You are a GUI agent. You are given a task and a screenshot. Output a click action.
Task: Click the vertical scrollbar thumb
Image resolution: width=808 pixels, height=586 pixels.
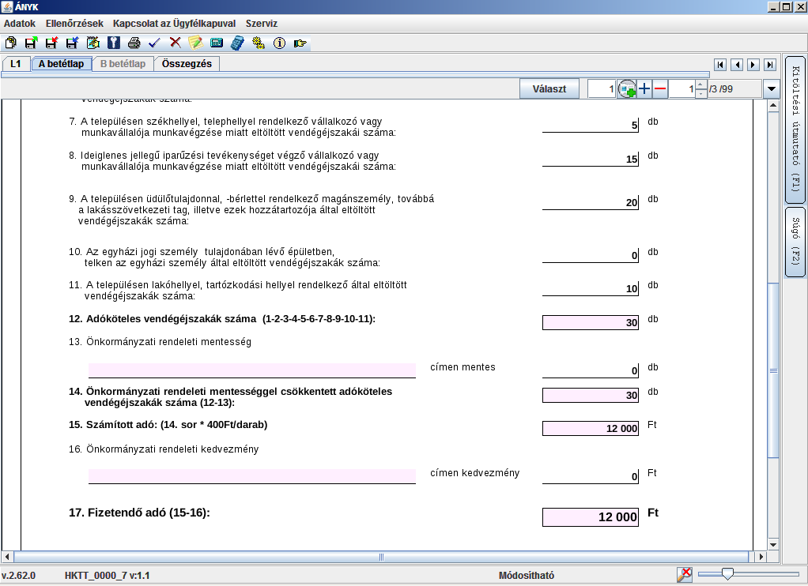coord(773,370)
